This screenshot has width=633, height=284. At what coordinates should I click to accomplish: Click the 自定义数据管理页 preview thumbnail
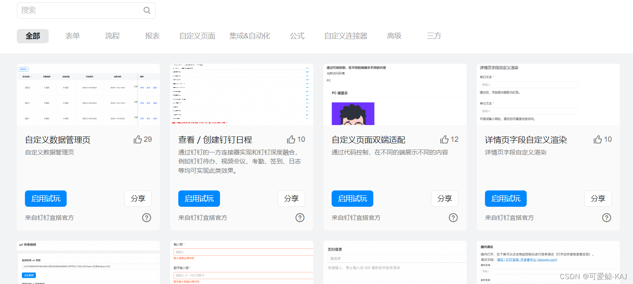88,95
